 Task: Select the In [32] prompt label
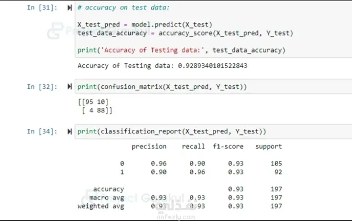pyautogui.click(x=42, y=87)
